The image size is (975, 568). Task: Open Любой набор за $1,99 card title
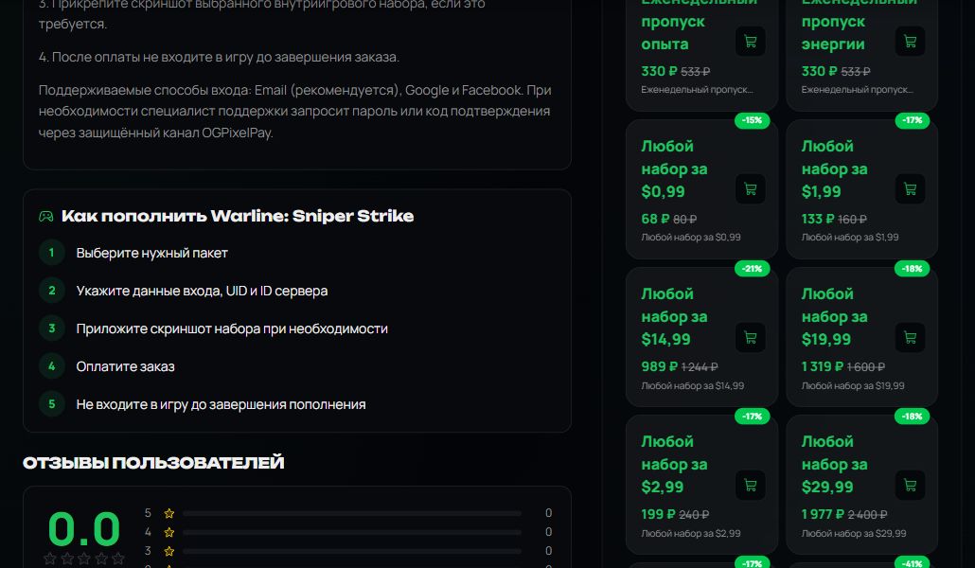834,169
